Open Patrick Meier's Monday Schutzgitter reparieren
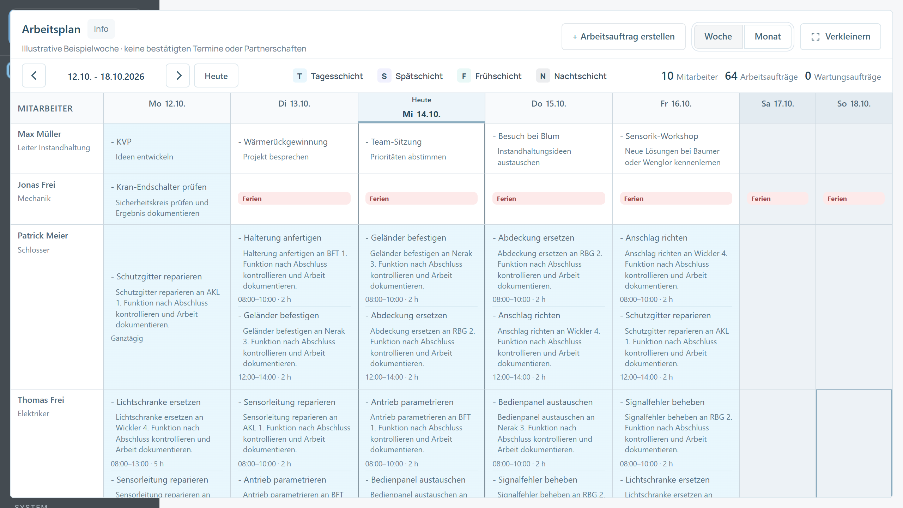The height and width of the screenshot is (508, 903). click(x=167, y=307)
